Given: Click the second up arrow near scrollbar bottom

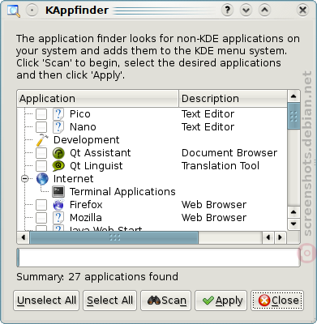Looking at the screenshot, I should [x=293, y=212].
